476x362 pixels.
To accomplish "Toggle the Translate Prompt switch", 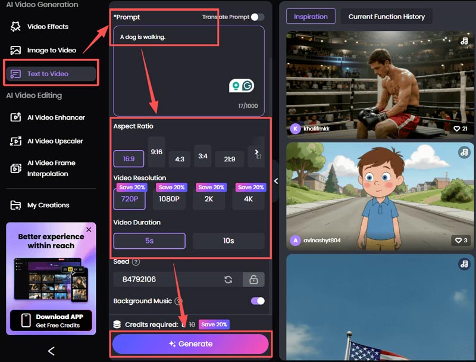I will (257, 17).
